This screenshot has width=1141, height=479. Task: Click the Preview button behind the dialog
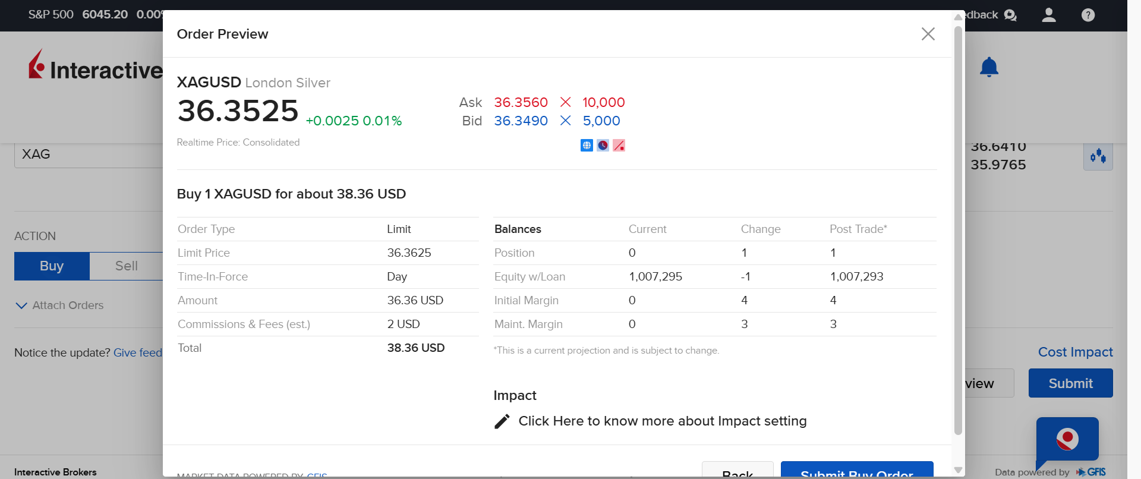tap(989, 383)
